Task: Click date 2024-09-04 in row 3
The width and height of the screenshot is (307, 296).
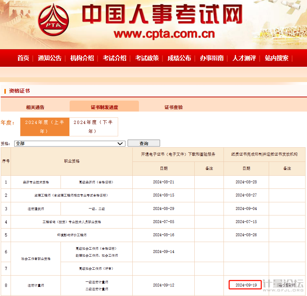Action: point(246,209)
